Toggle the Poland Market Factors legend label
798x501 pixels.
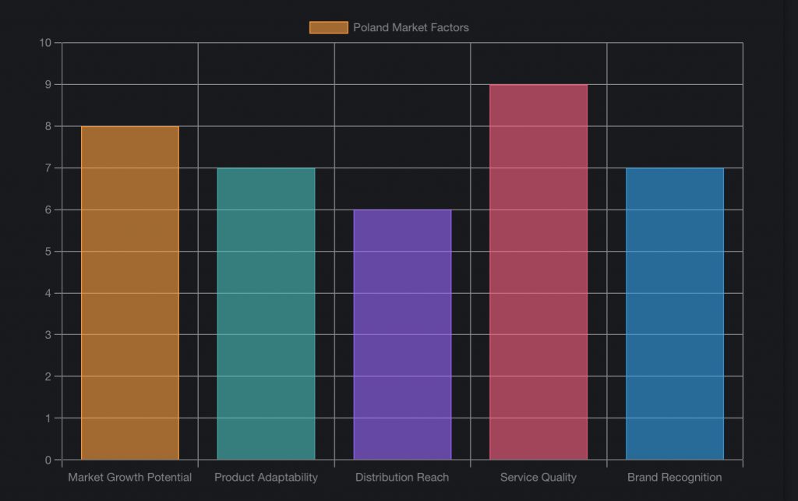tap(411, 27)
